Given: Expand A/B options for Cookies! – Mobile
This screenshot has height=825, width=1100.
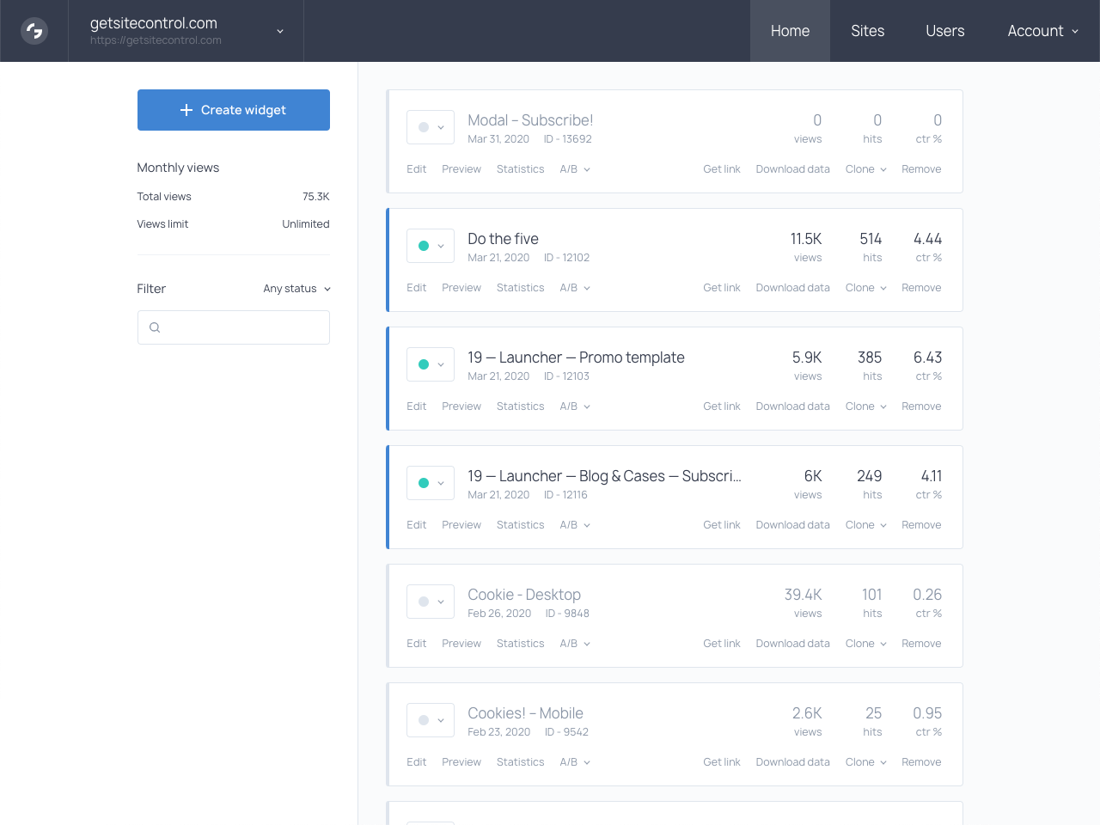Looking at the screenshot, I should tap(575, 762).
